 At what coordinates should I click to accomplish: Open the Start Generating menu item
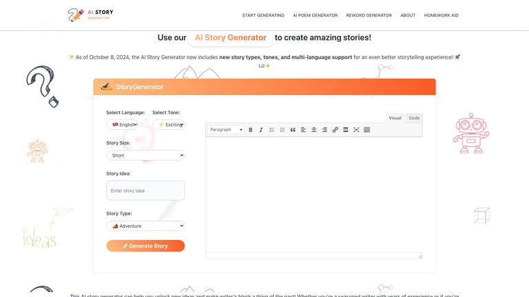[x=263, y=16]
